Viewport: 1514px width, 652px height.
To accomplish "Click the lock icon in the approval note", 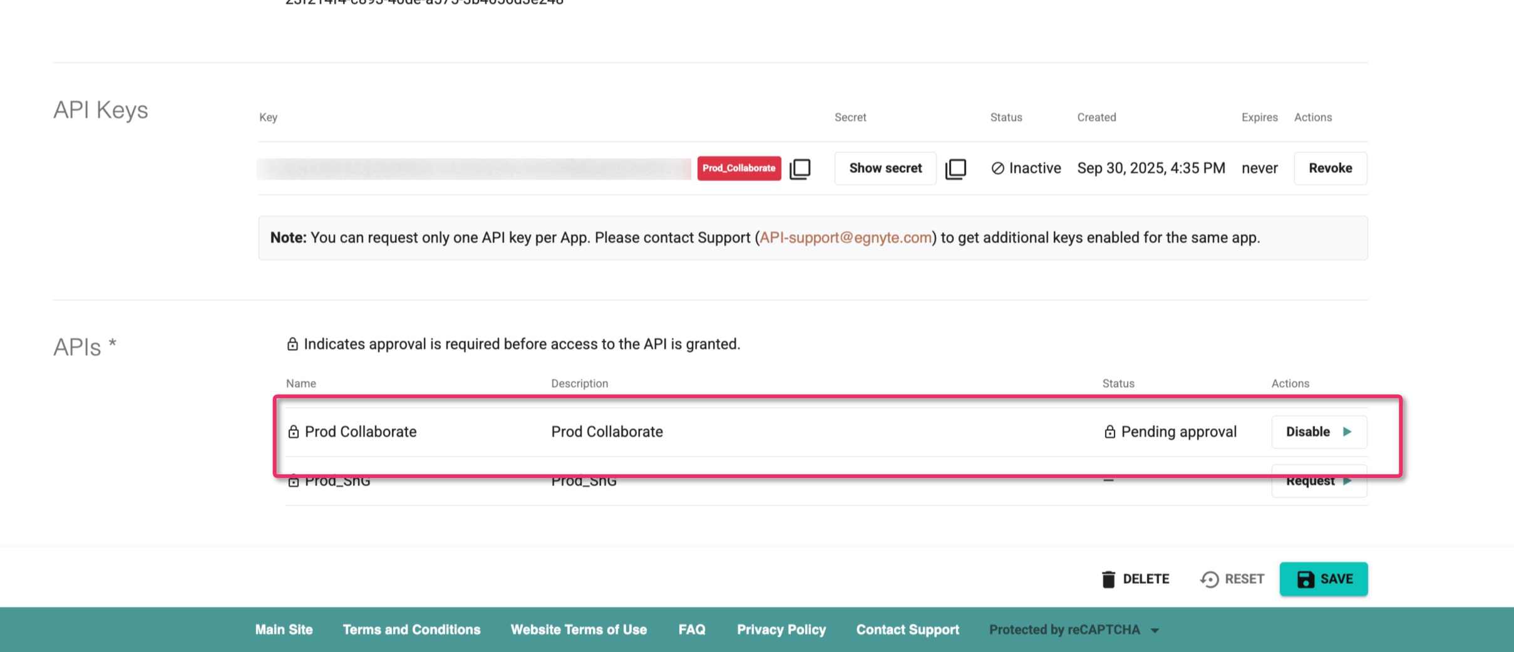I will (292, 344).
